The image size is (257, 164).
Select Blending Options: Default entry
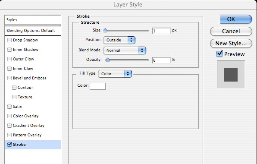[33, 31]
